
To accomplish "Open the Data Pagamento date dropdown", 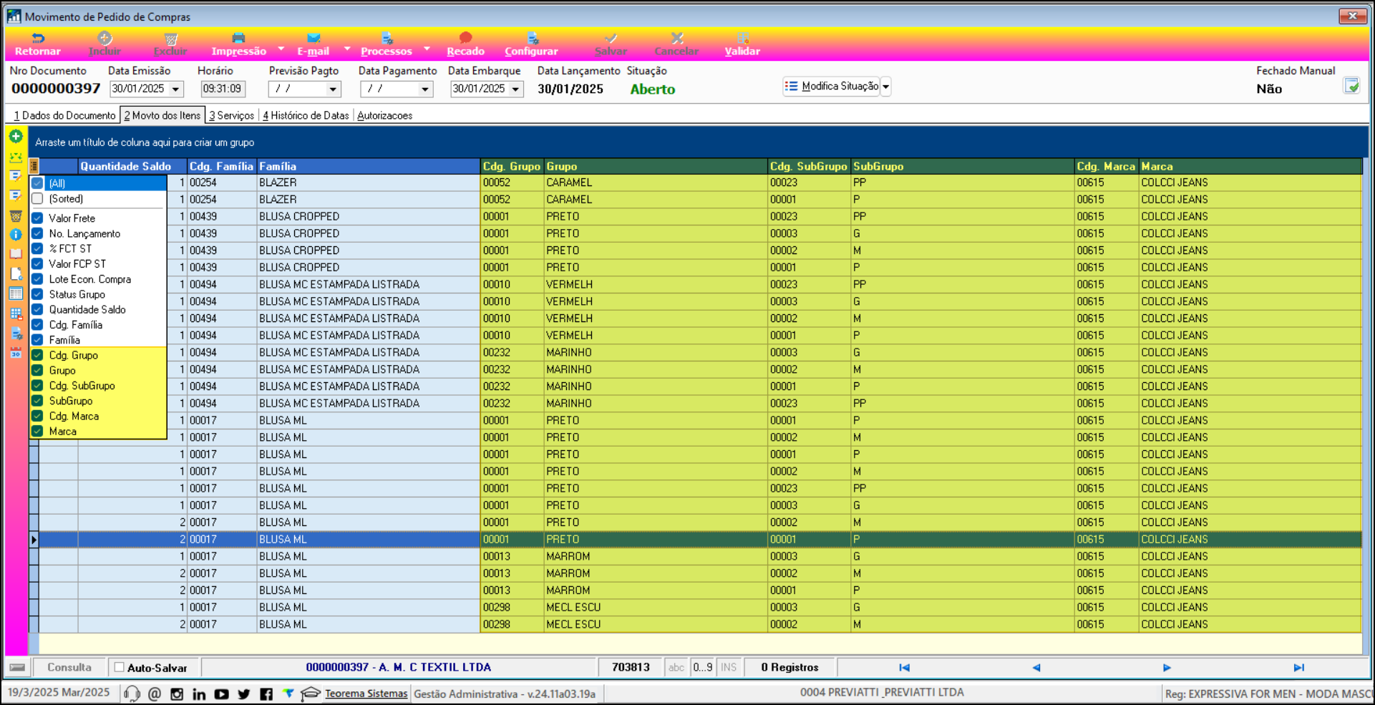I will pyautogui.click(x=425, y=89).
